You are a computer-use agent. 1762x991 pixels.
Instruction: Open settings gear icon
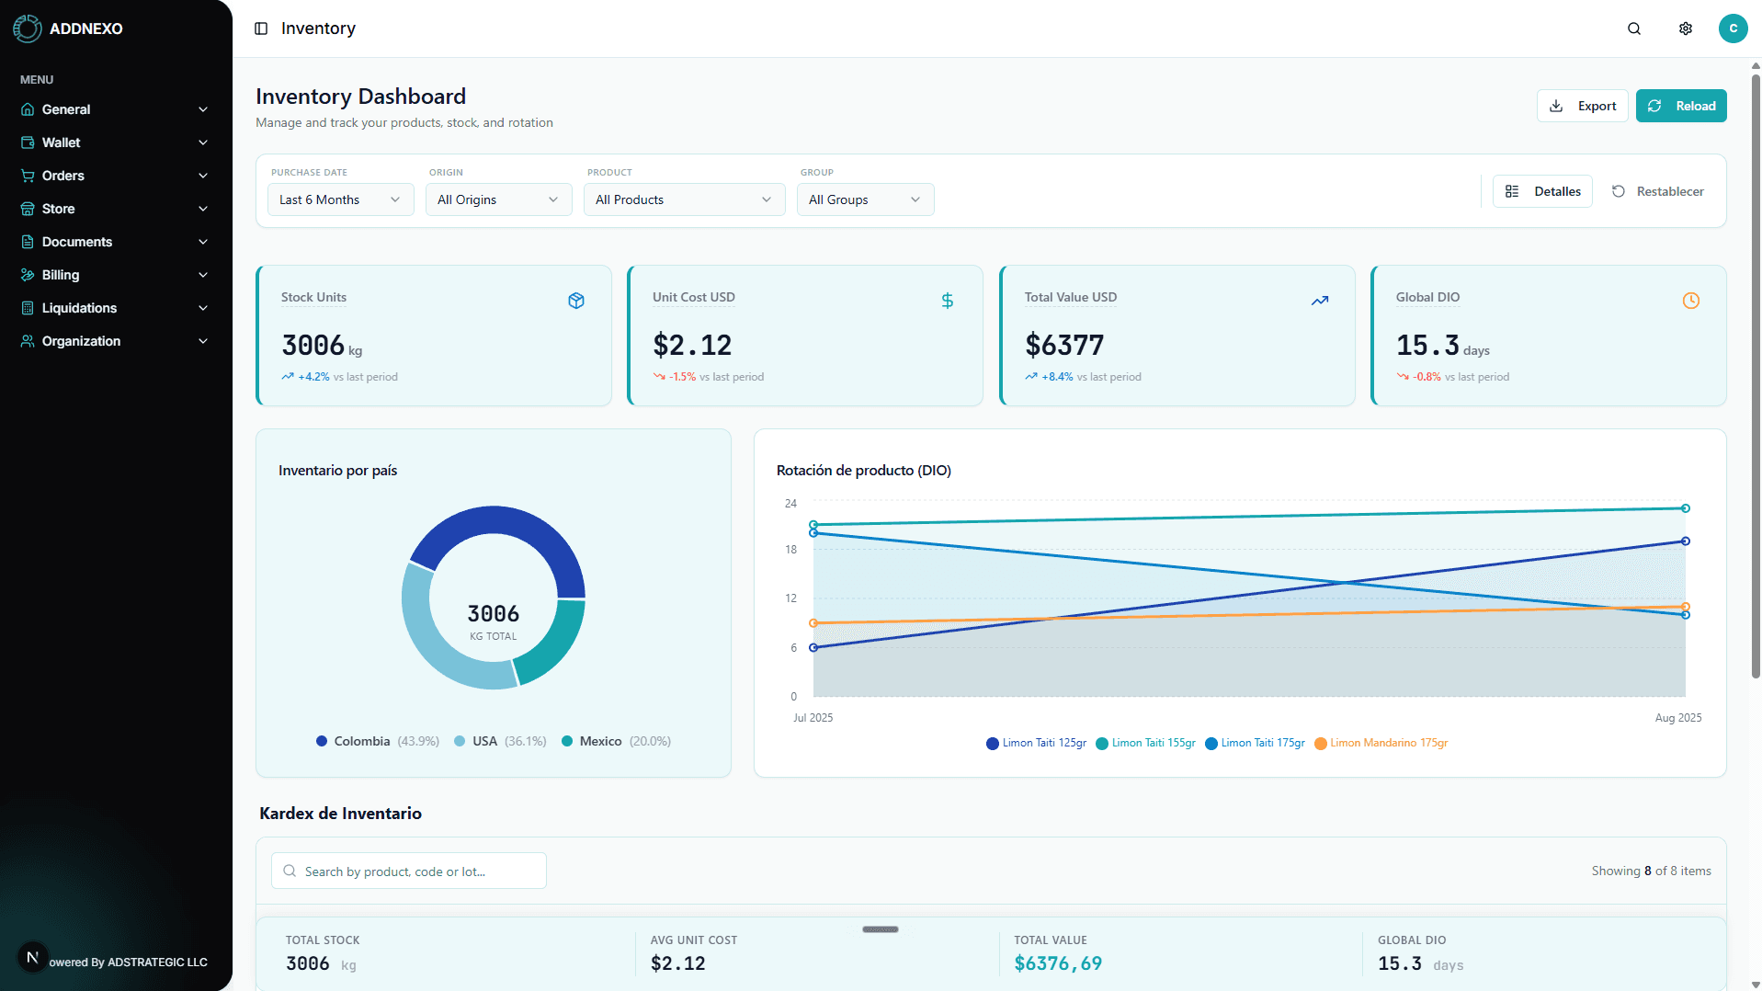pyautogui.click(x=1686, y=28)
